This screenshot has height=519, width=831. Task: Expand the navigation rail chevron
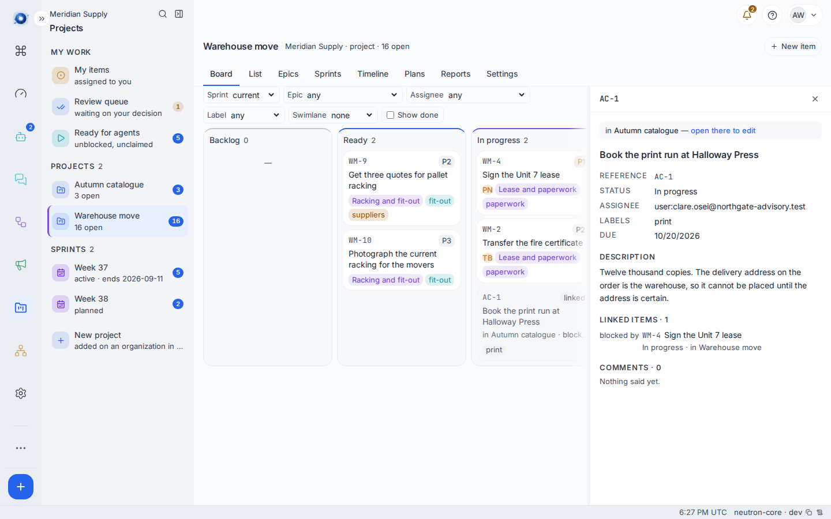[x=42, y=19]
